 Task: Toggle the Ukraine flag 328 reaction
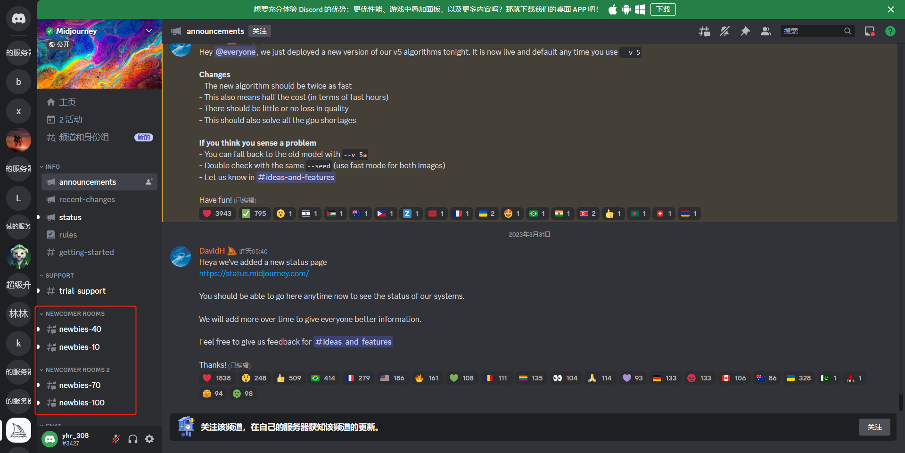point(799,378)
